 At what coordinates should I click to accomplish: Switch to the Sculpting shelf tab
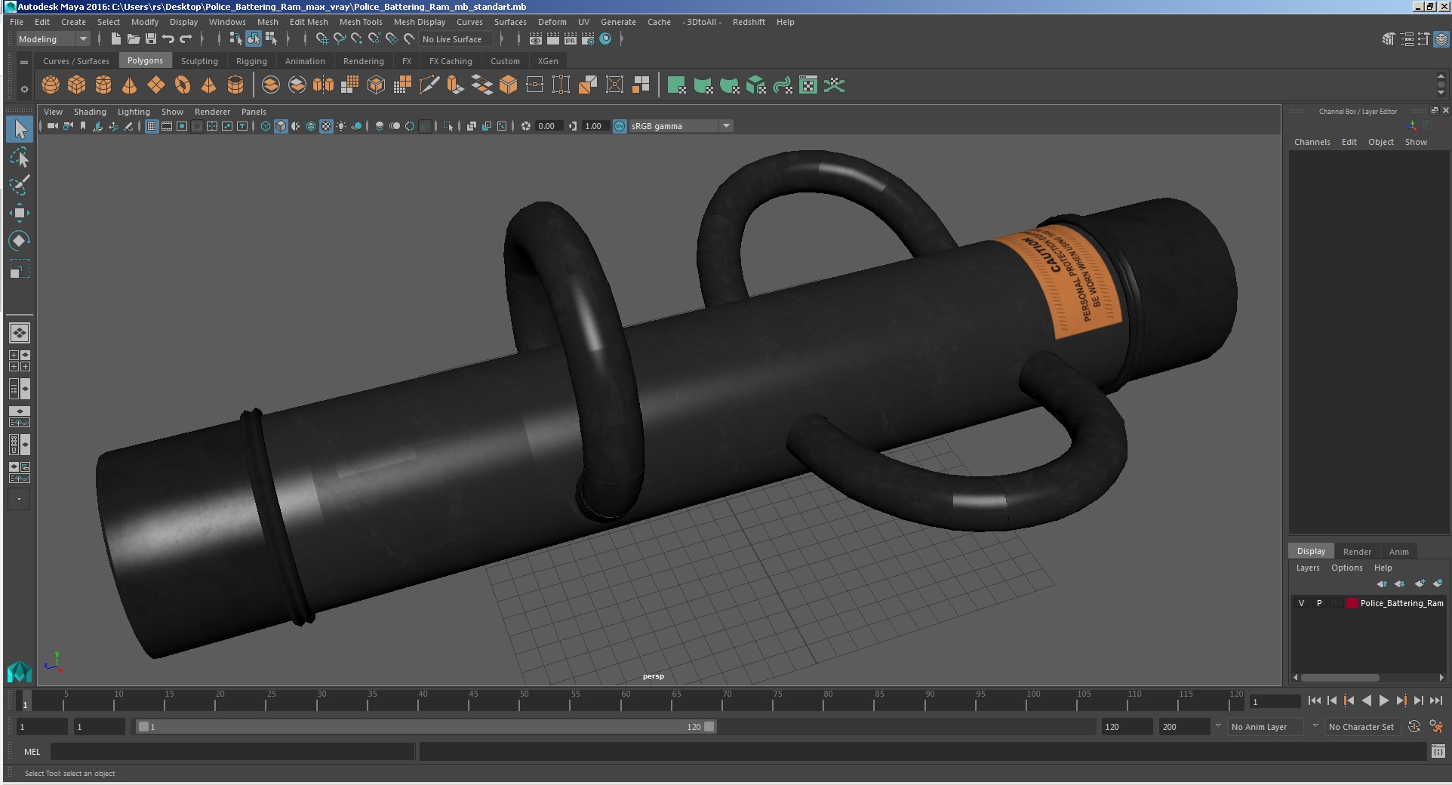click(199, 61)
